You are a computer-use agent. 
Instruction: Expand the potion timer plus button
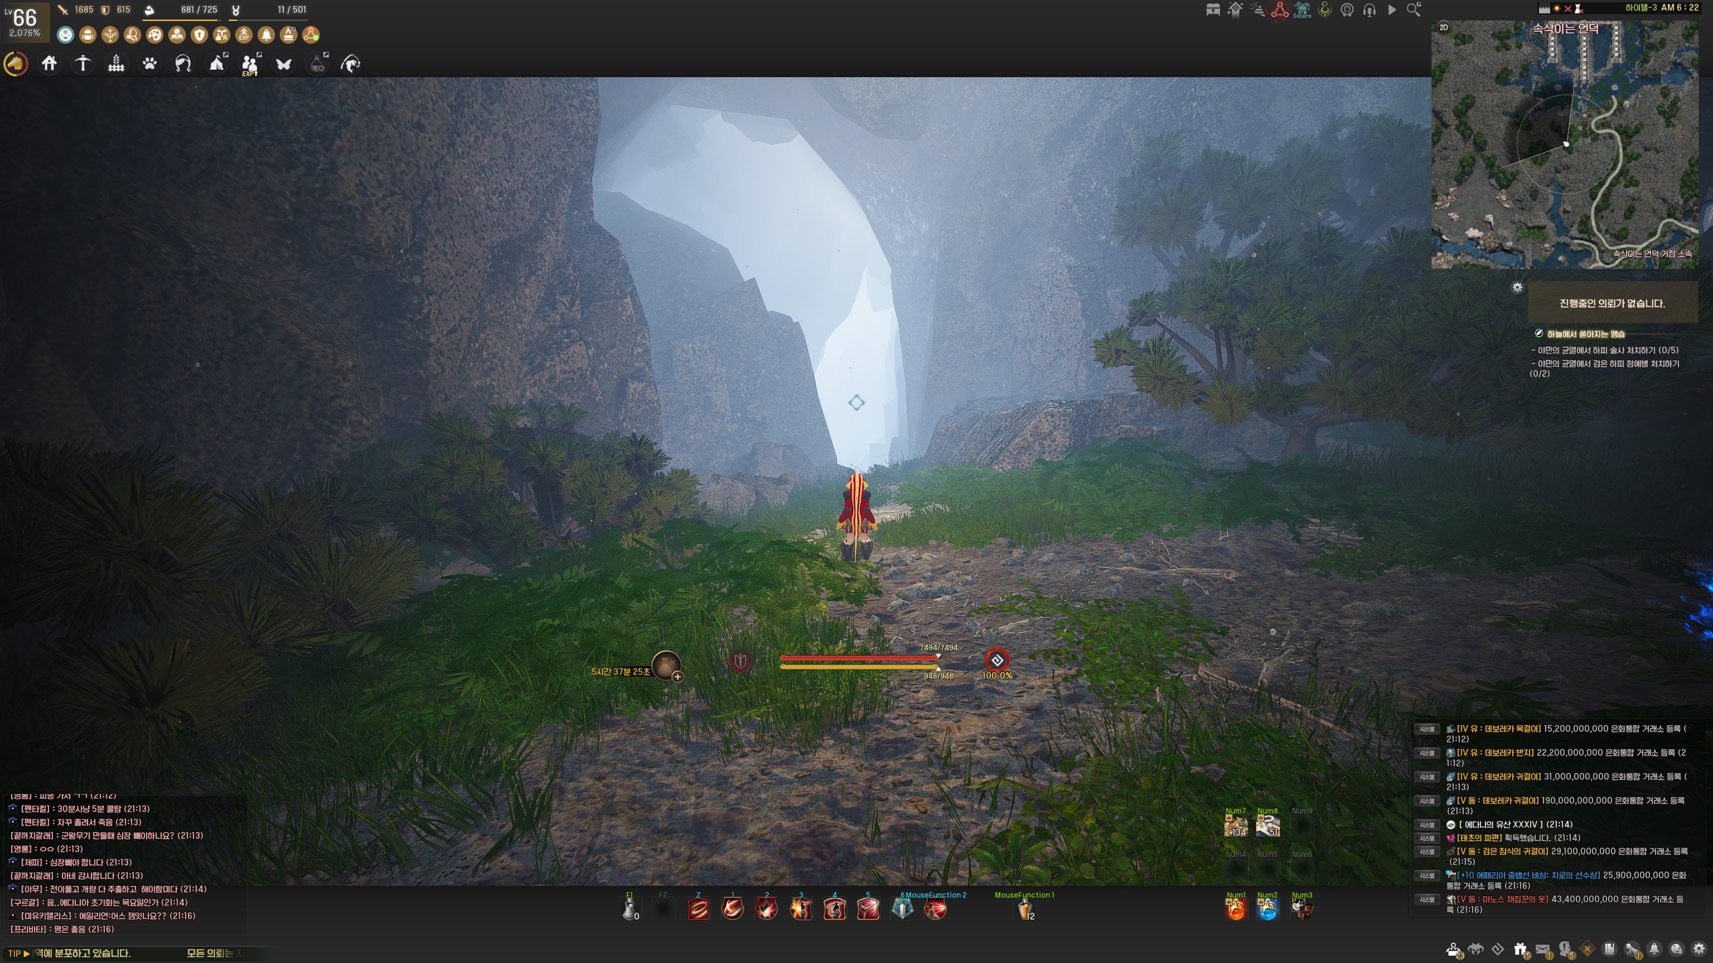677,677
